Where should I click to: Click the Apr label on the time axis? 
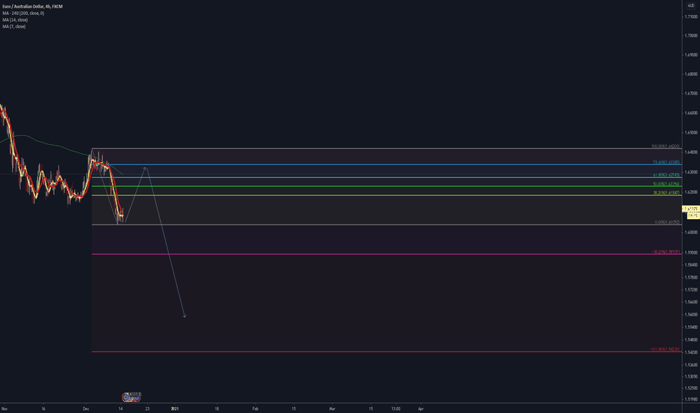421,408
